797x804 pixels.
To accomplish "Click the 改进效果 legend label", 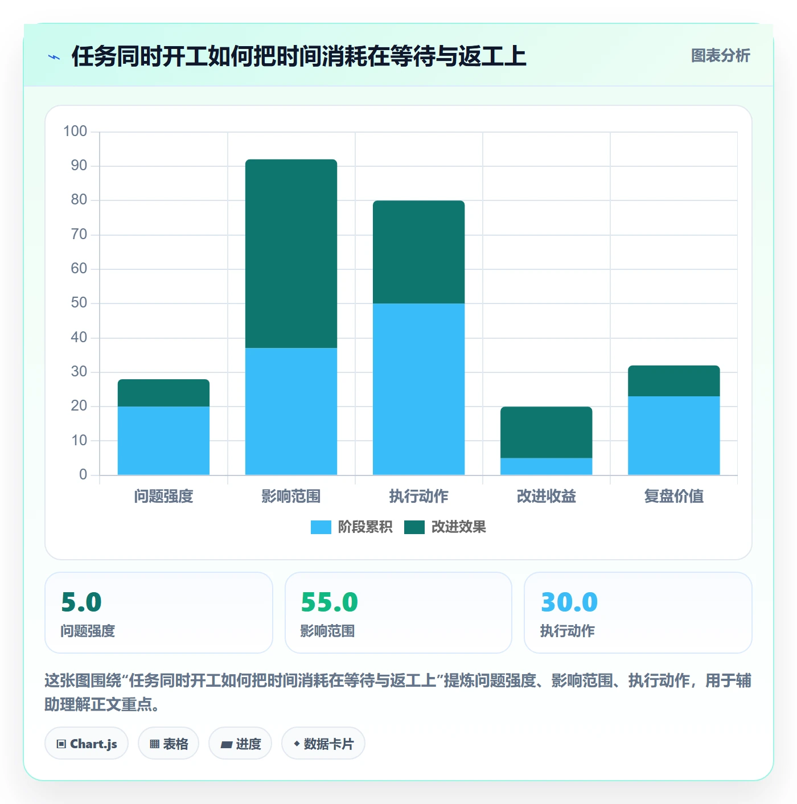I will (x=458, y=527).
